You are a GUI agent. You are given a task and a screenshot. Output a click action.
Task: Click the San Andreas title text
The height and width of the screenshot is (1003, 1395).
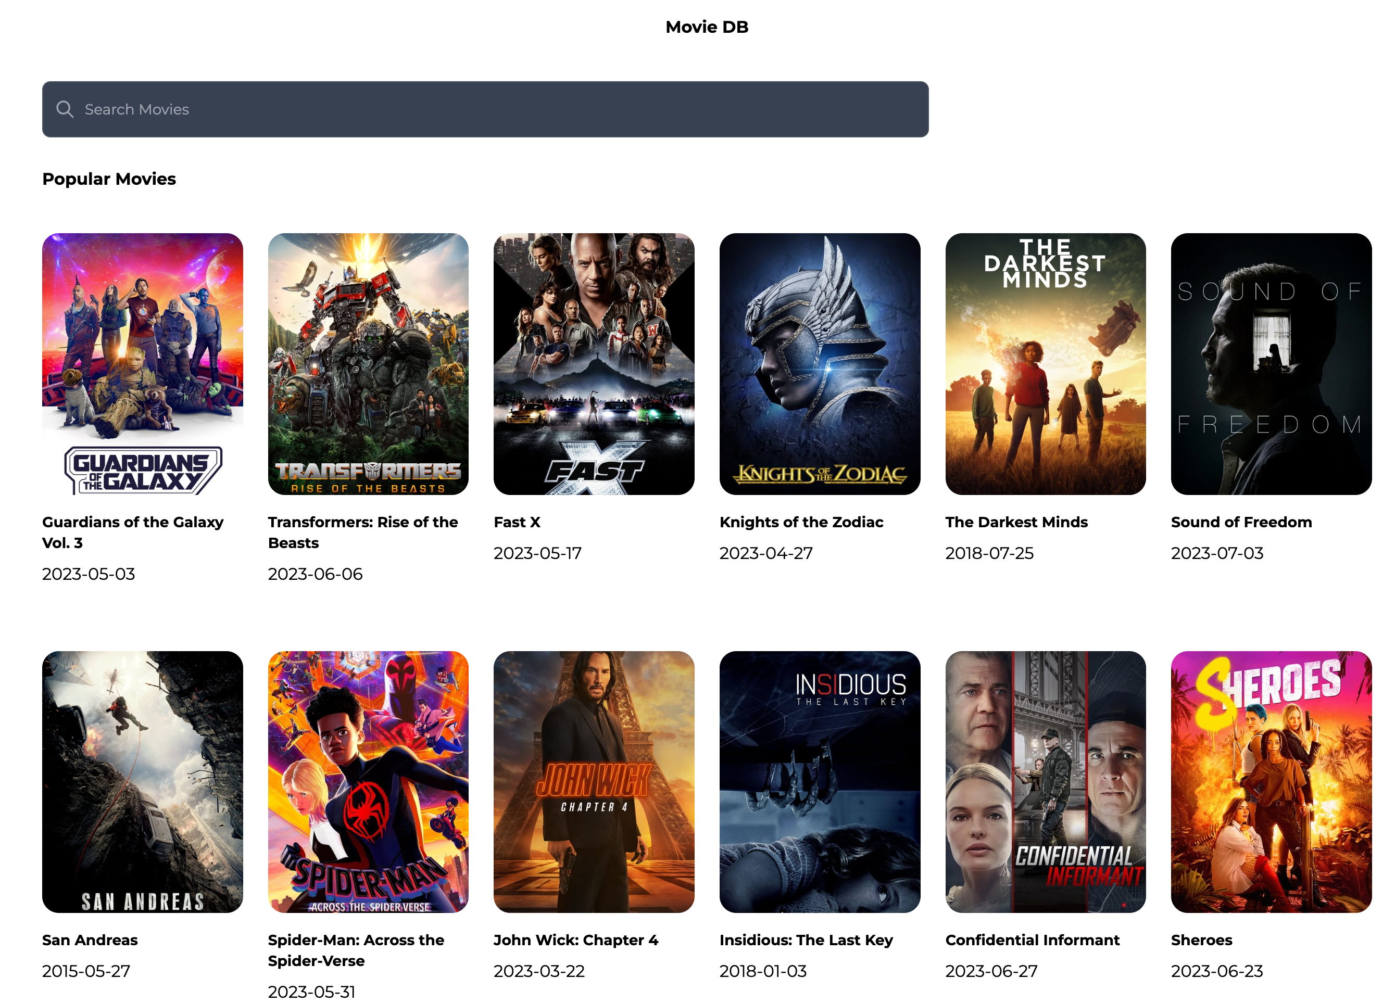(x=90, y=940)
